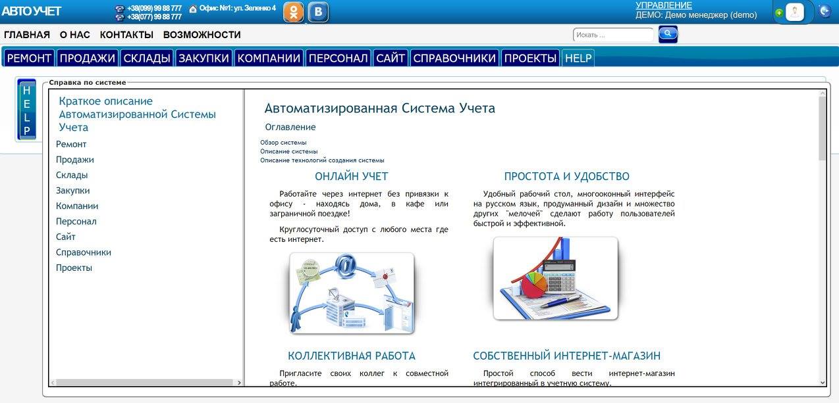
Task: Click the blue logout arrow icon
Action: point(825,11)
